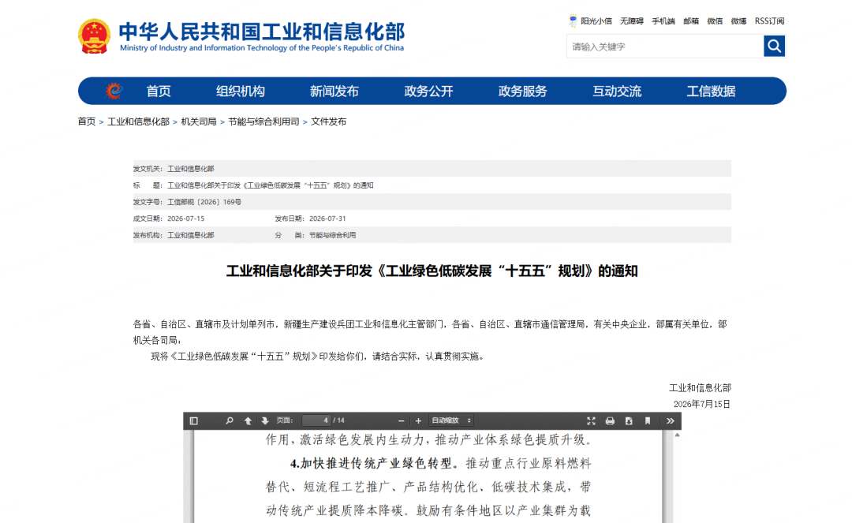Image resolution: width=852 pixels, height=523 pixels.
Task: Open the 邮箱 mailbox link
Action: [691, 21]
